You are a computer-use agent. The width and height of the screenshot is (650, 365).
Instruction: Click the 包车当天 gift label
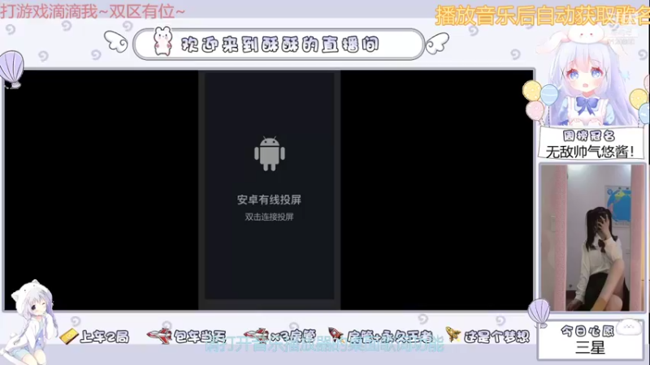point(200,337)
